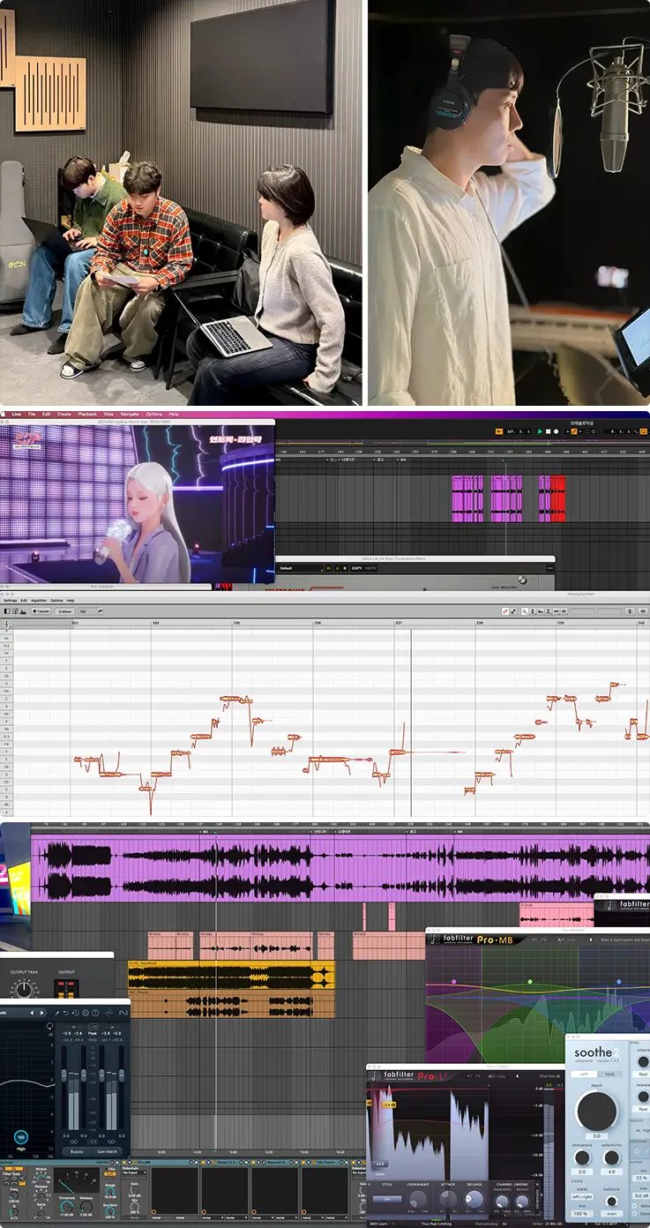650x1228 pixels.
Task: Click the Safe style button in Pro-L 2
Action: click(x=387, y=1199)
